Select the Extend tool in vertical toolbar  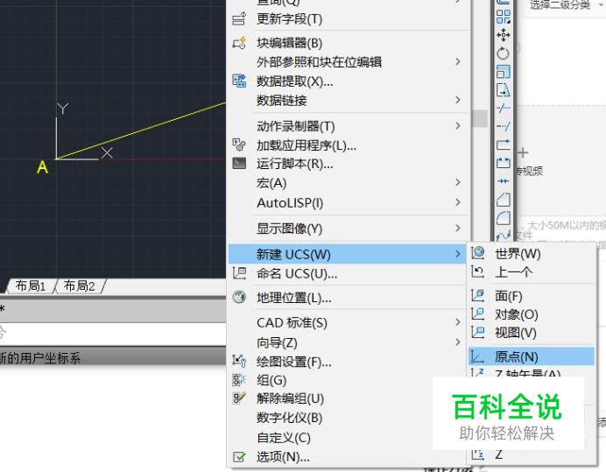(504, 126)
